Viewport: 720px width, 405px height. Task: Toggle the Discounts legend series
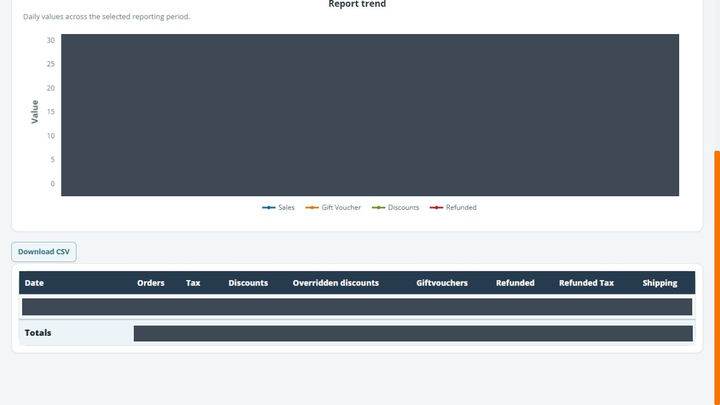pos(396,208)
